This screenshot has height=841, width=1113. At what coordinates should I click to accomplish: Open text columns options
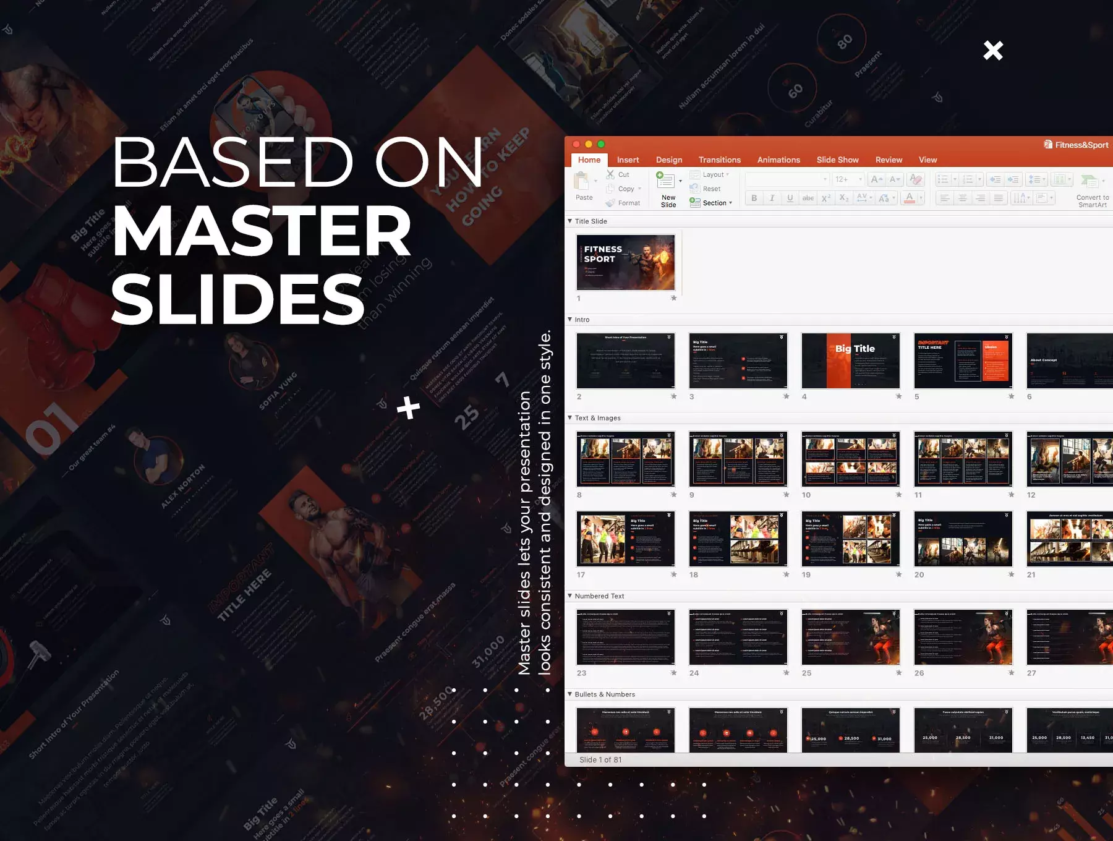click(x=1062, y=179)
